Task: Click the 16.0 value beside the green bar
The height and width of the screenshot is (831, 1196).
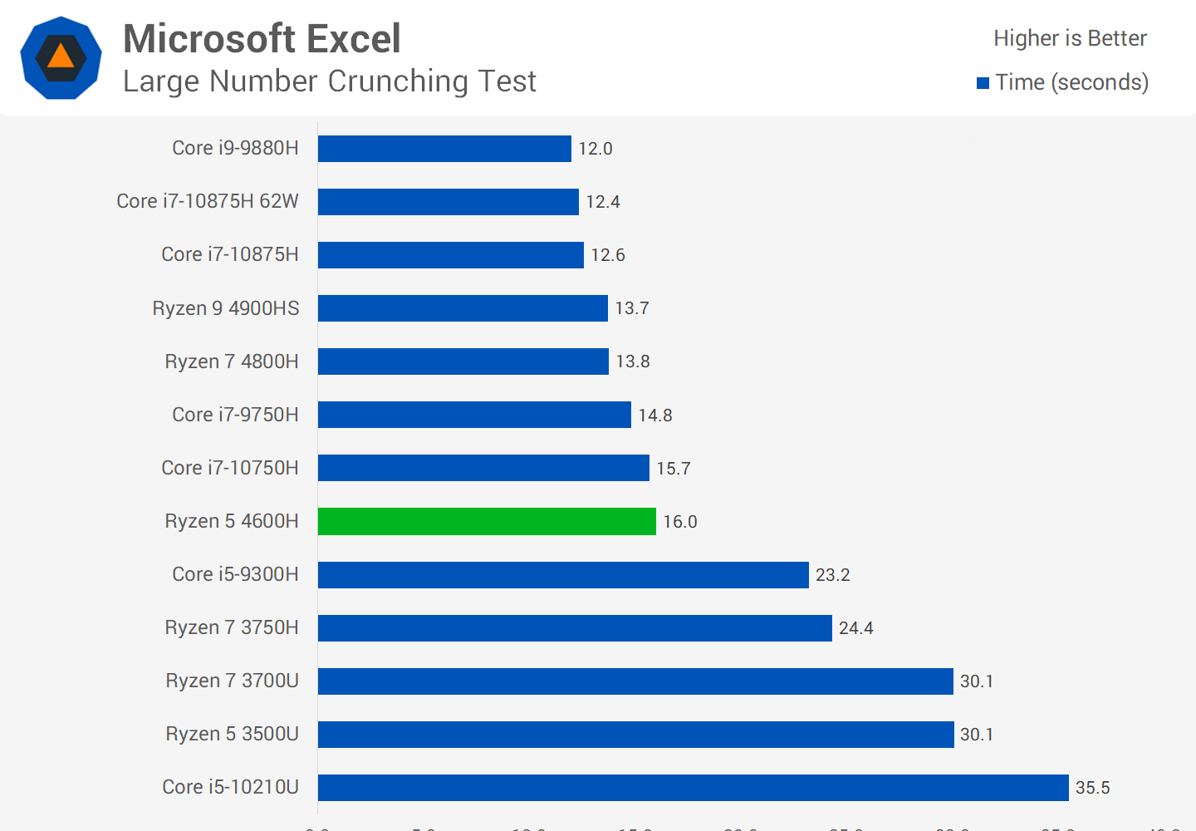Action: [x=679, y=522]
